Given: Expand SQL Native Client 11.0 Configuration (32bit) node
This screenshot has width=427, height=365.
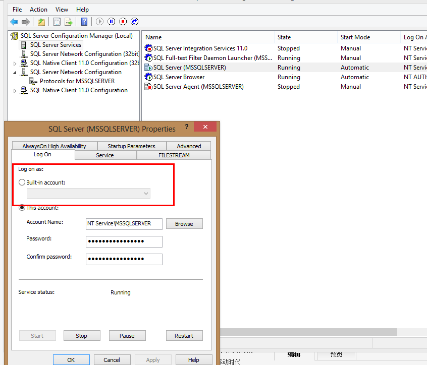Looking at the screenshot, I should (x=15, y=64).
